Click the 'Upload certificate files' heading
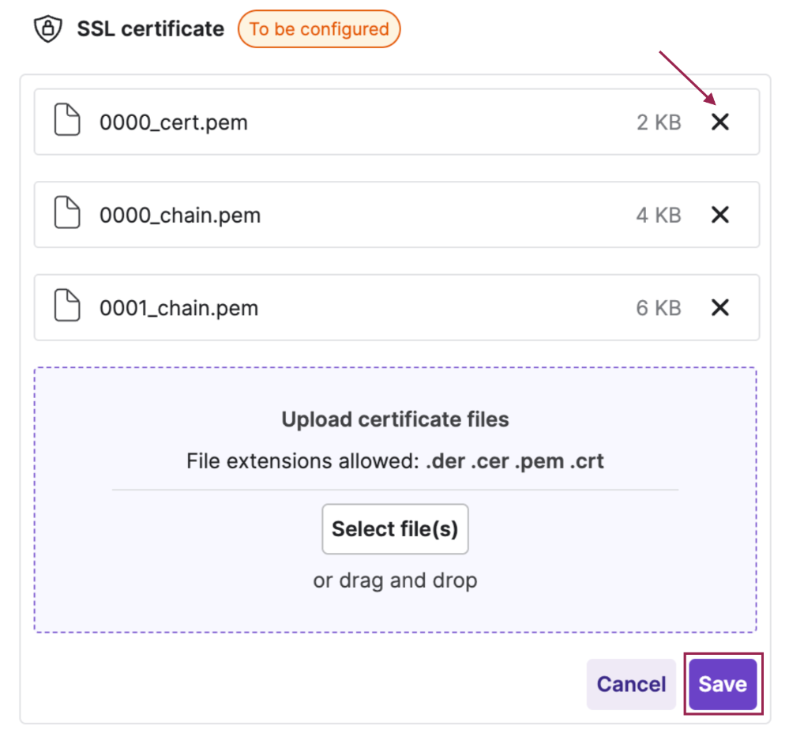 point(395,419)
